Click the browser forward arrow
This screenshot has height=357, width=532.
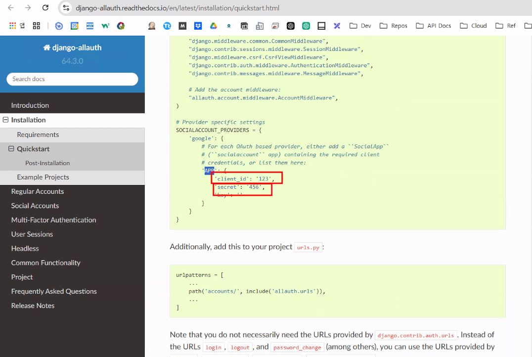click(28, 8)
